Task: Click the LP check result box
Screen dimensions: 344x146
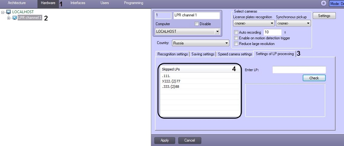Action: coord(285,100)
